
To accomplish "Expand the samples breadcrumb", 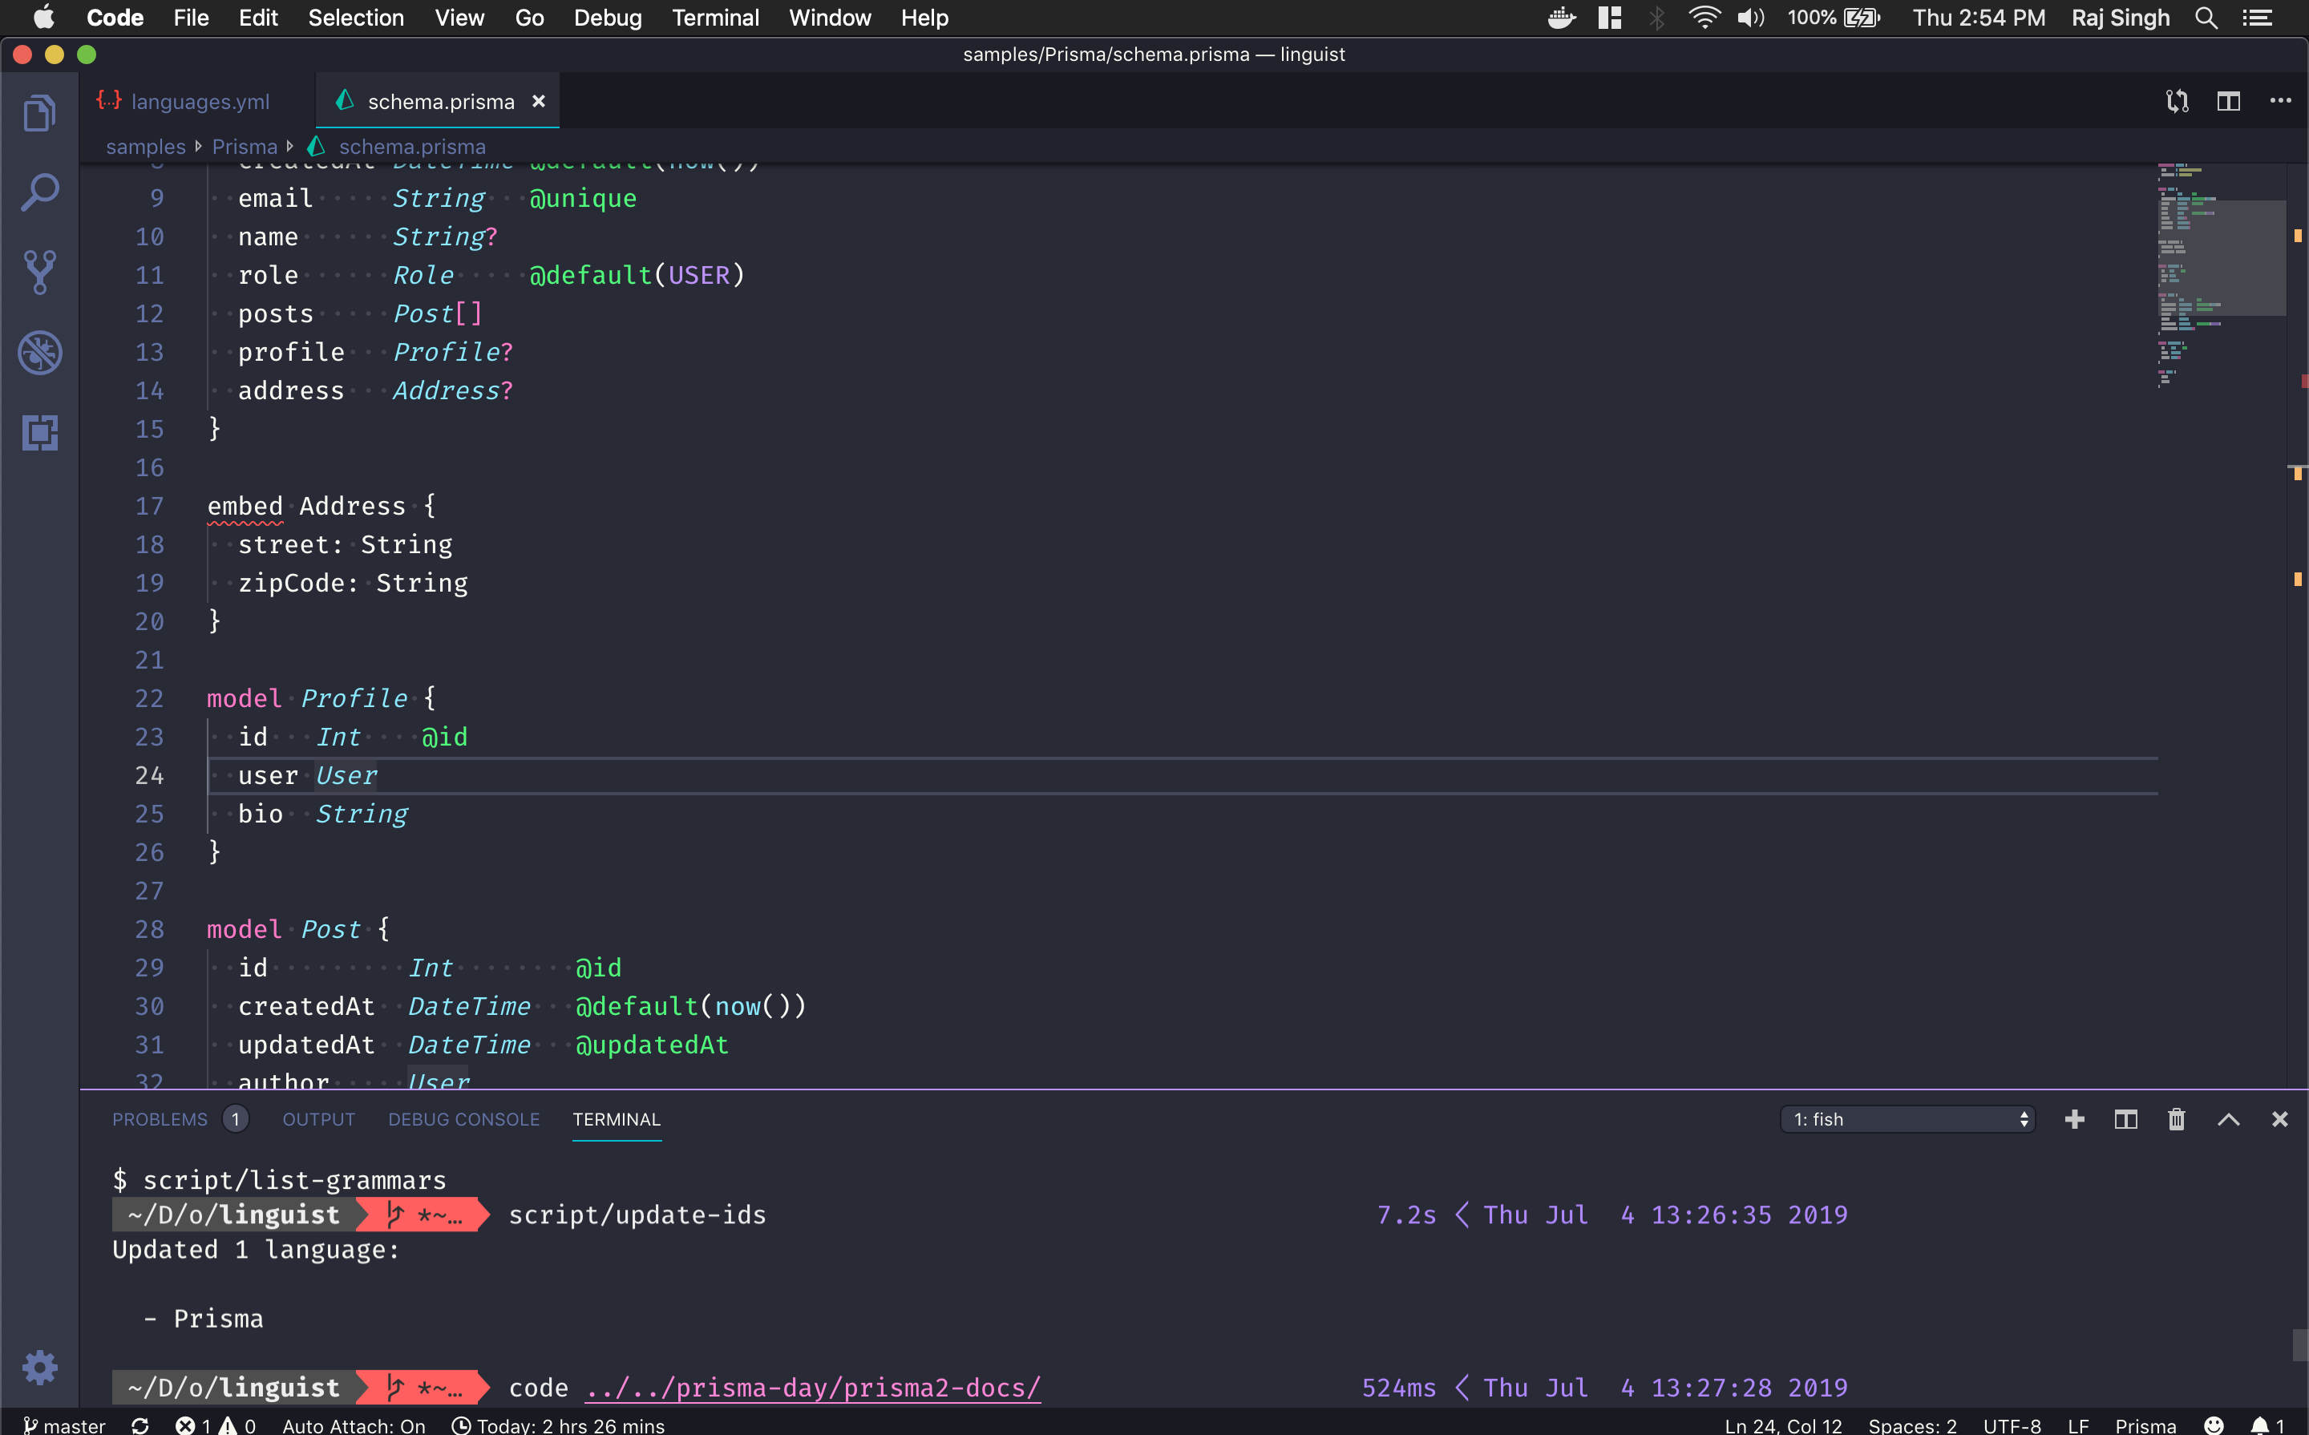I will tap(145, 146).
